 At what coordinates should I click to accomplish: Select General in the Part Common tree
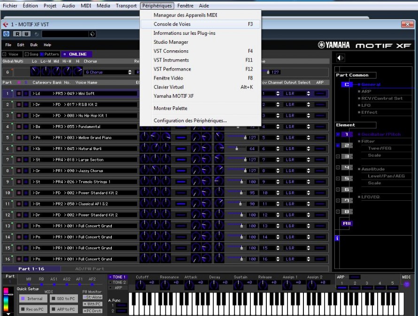click(x=371, y=85)
